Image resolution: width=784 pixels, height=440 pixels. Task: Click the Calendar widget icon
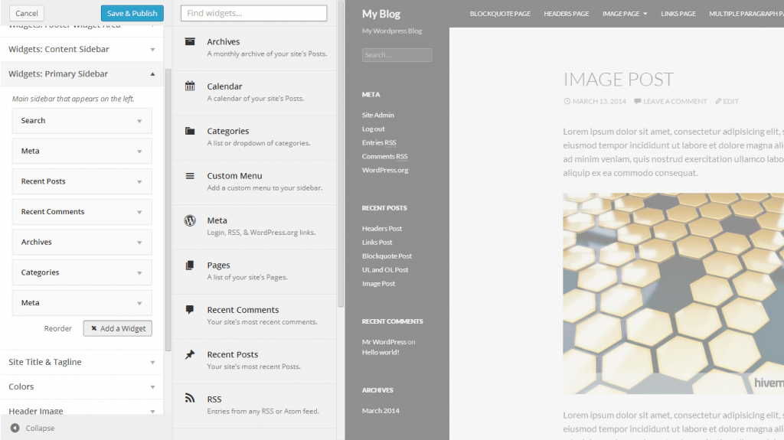click(x=190, y=86)
